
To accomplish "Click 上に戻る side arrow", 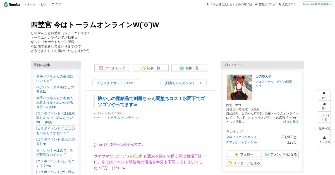I will click(x=324, y=139).
